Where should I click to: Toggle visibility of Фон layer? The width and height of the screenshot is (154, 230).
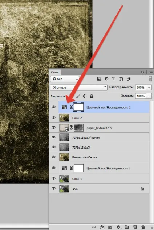pyautogui.click(x=54, y=188)
